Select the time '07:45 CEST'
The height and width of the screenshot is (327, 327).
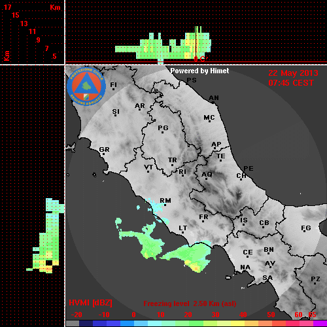tap(291, 83)
